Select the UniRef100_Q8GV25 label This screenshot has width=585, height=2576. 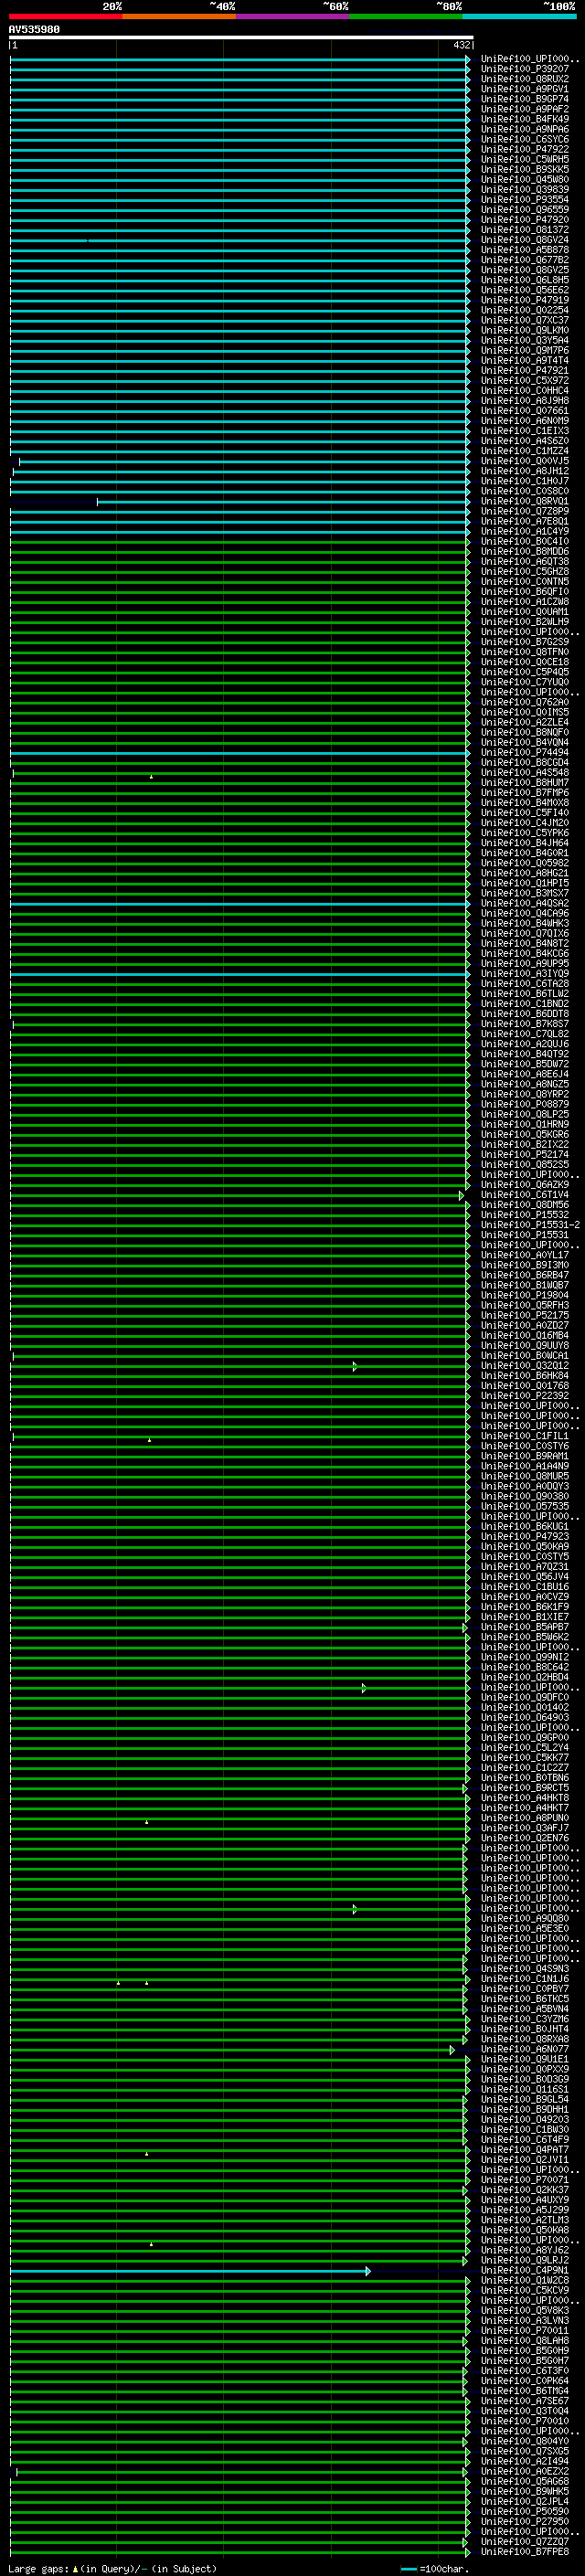click(525, 270)
